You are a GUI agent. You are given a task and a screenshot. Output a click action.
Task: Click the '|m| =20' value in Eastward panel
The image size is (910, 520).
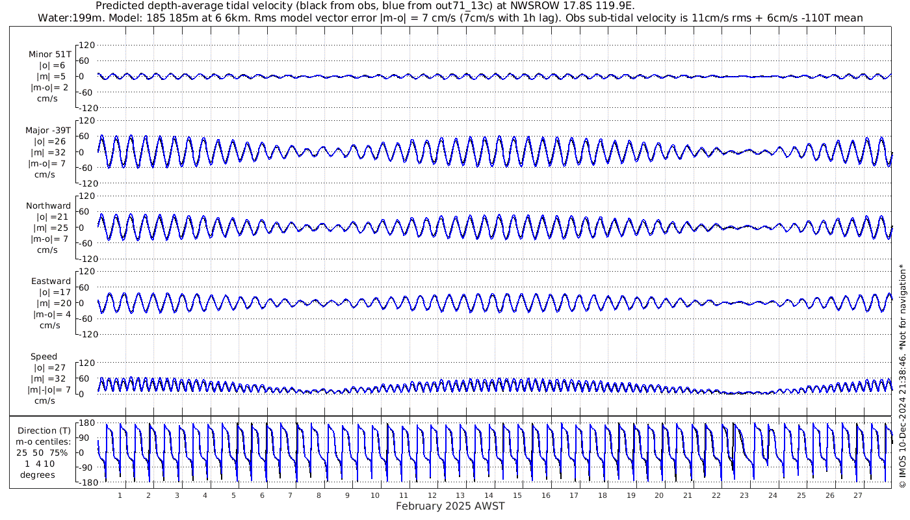[x=53, y=304]
